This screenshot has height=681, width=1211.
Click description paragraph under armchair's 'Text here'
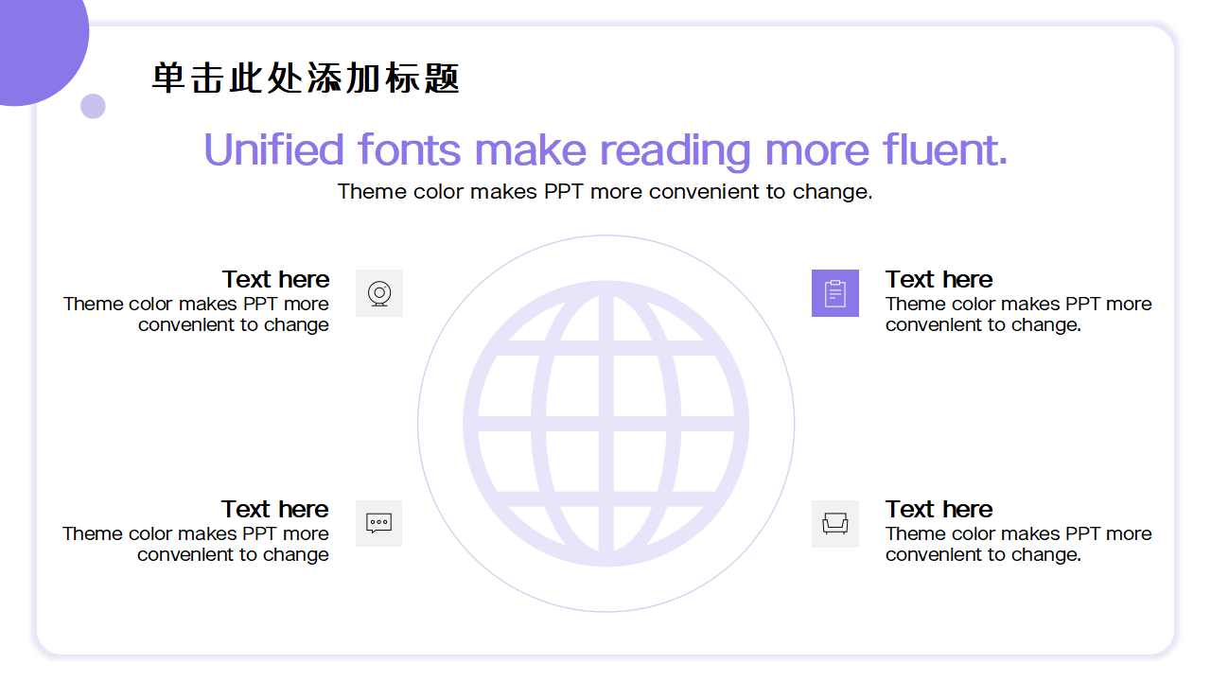coord(1019,544)
